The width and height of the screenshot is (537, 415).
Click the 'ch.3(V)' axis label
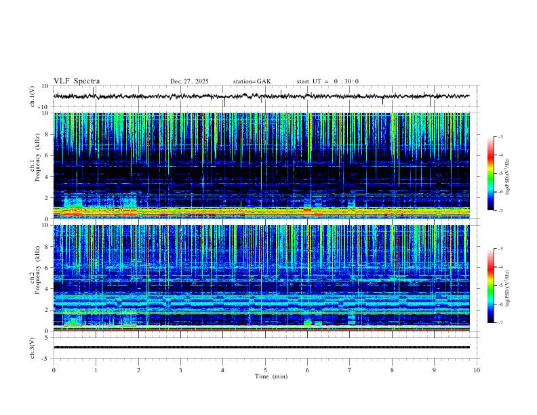click(x=33, y=348)
